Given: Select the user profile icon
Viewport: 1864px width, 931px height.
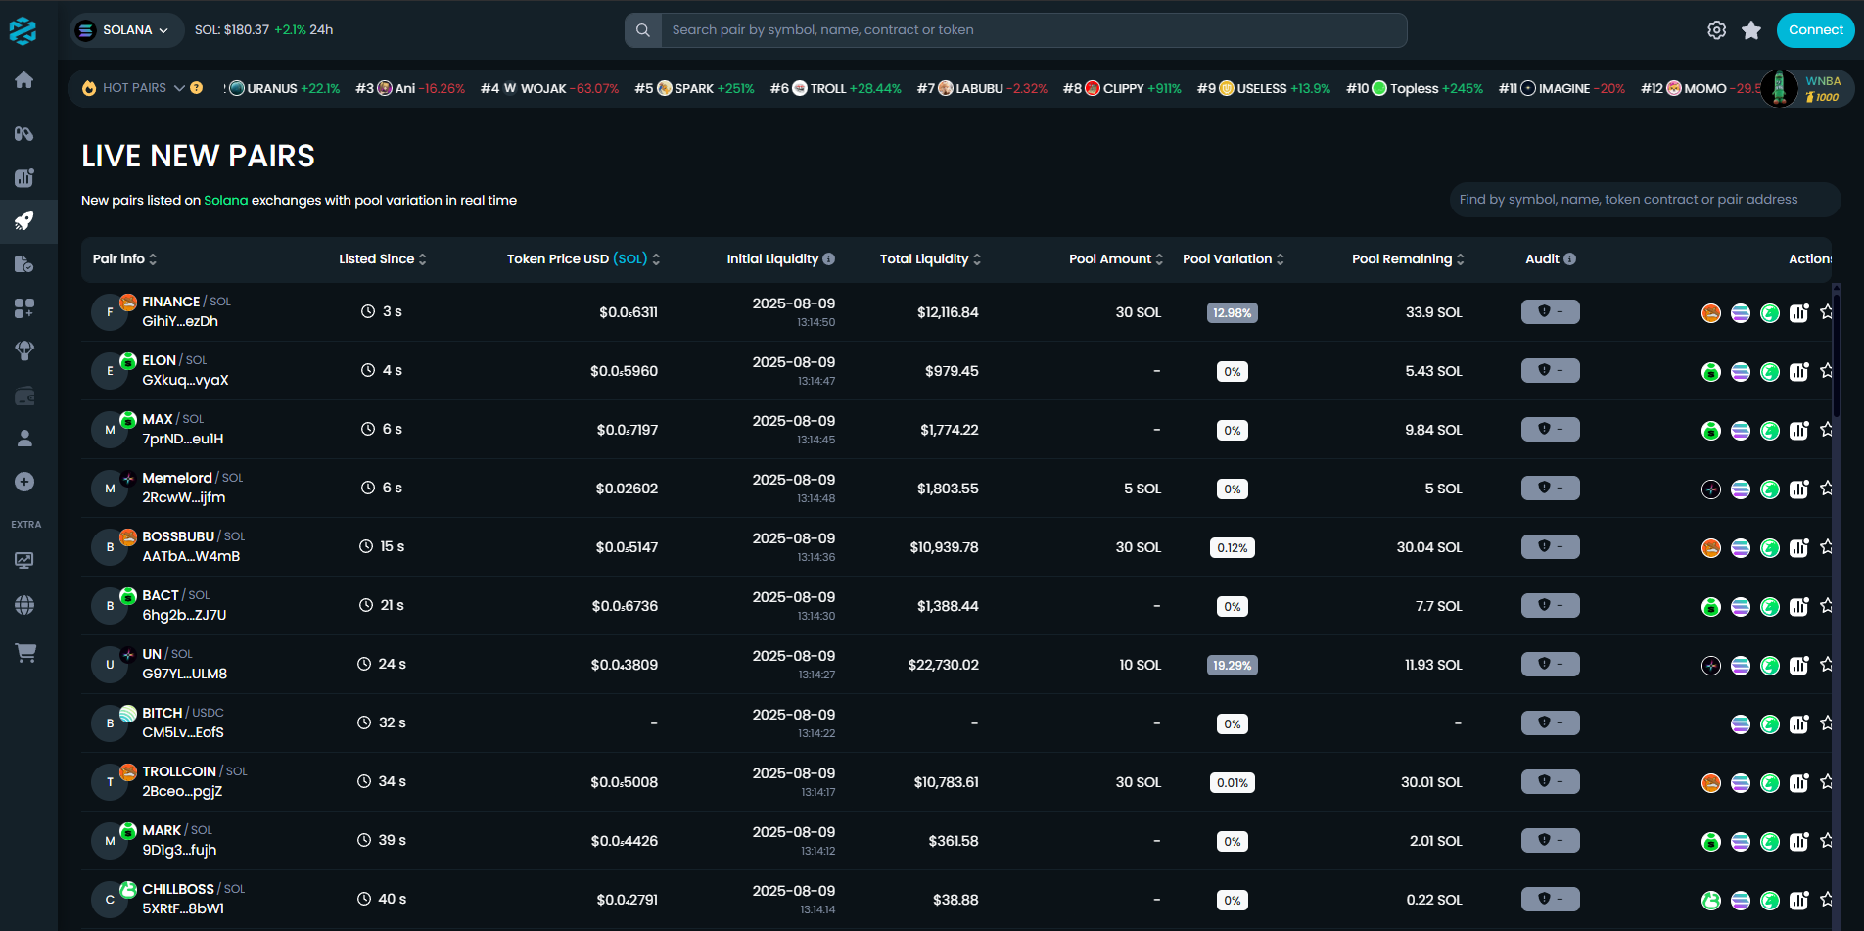Looking at the screenshot, I should [23, 438].
